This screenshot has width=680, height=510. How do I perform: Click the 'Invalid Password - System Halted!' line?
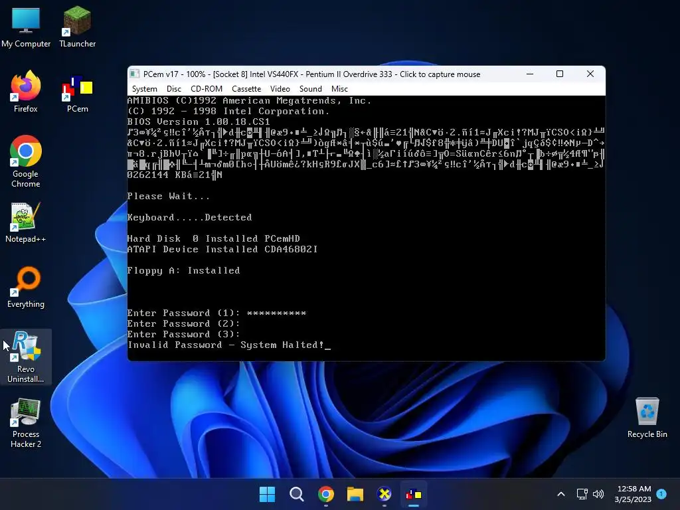coord(229,345)
